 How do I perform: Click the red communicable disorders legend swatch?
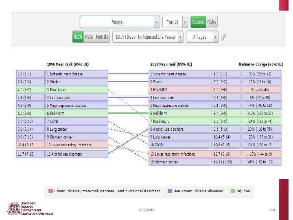(50, 191)
